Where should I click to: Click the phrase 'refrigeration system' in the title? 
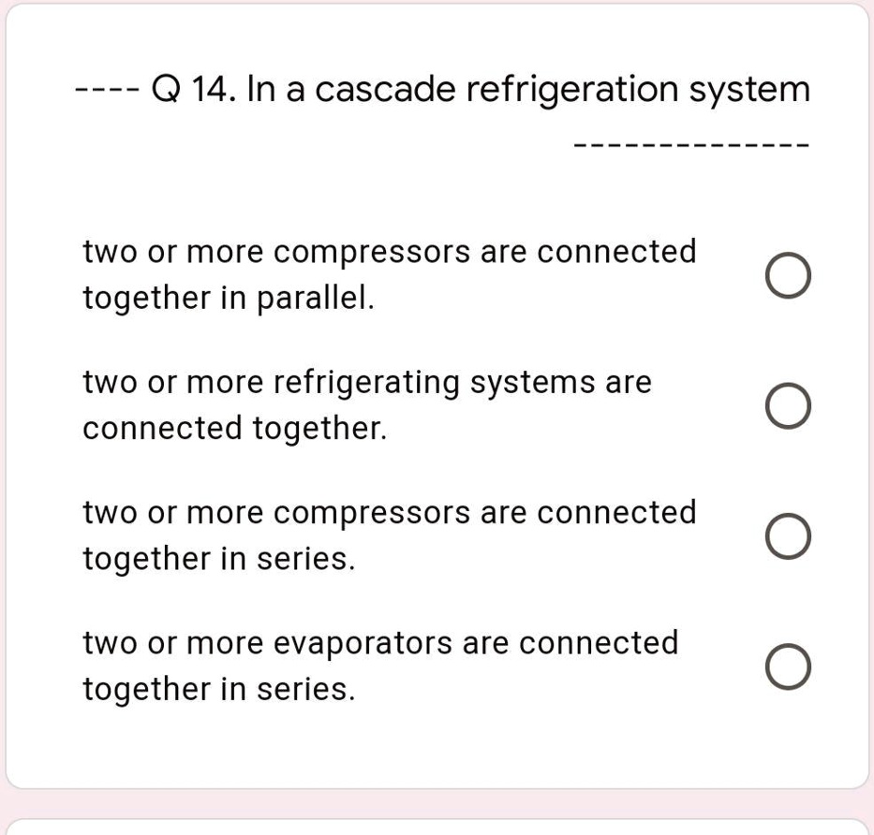(x=642, y=89)
